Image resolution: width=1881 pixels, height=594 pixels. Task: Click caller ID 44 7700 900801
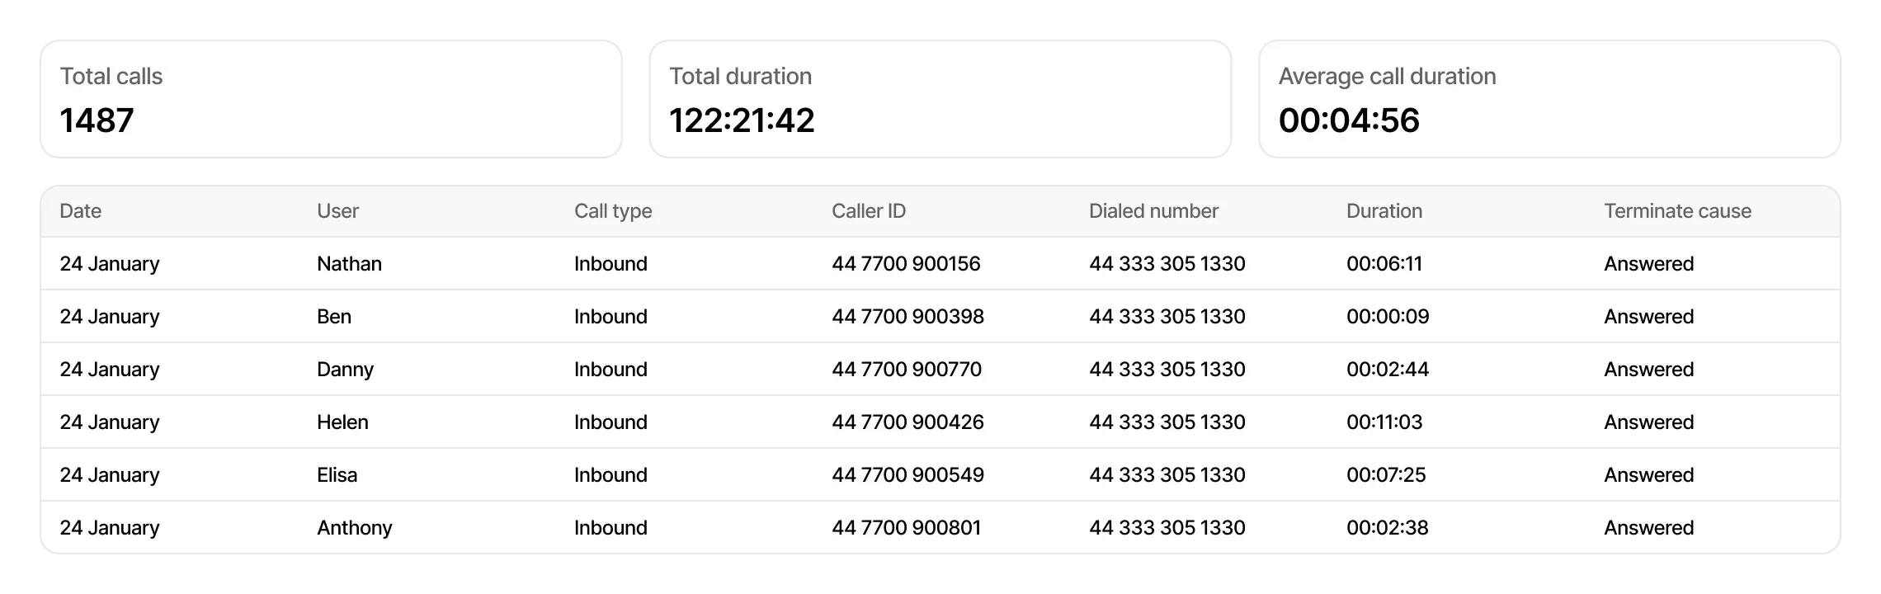click(x=906, y=528)
